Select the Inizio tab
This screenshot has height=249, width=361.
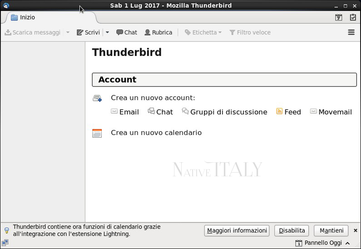point(27,17)
